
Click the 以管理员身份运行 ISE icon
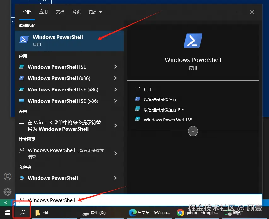tap(137, 109)
